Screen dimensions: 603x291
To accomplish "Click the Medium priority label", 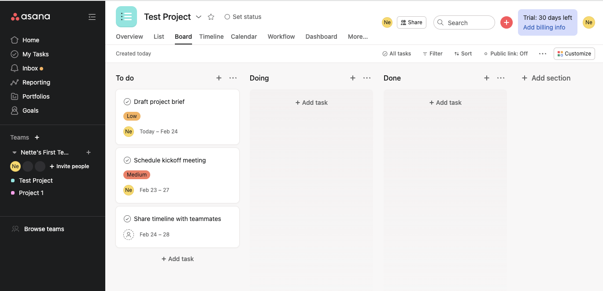I will coord(137,175).
